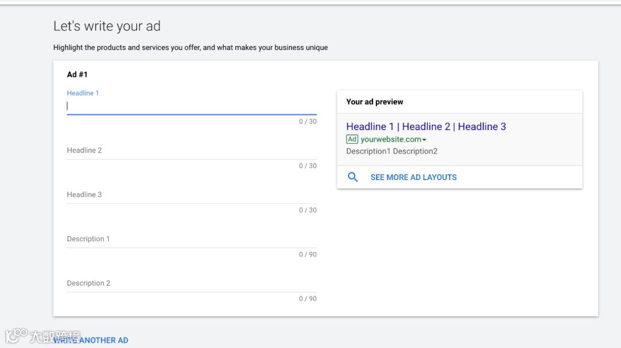Image resolution: width=621 pixels, height=348 pixels.
Task: Select the Headline 3 input field
Action: click(x=191, y=195)
